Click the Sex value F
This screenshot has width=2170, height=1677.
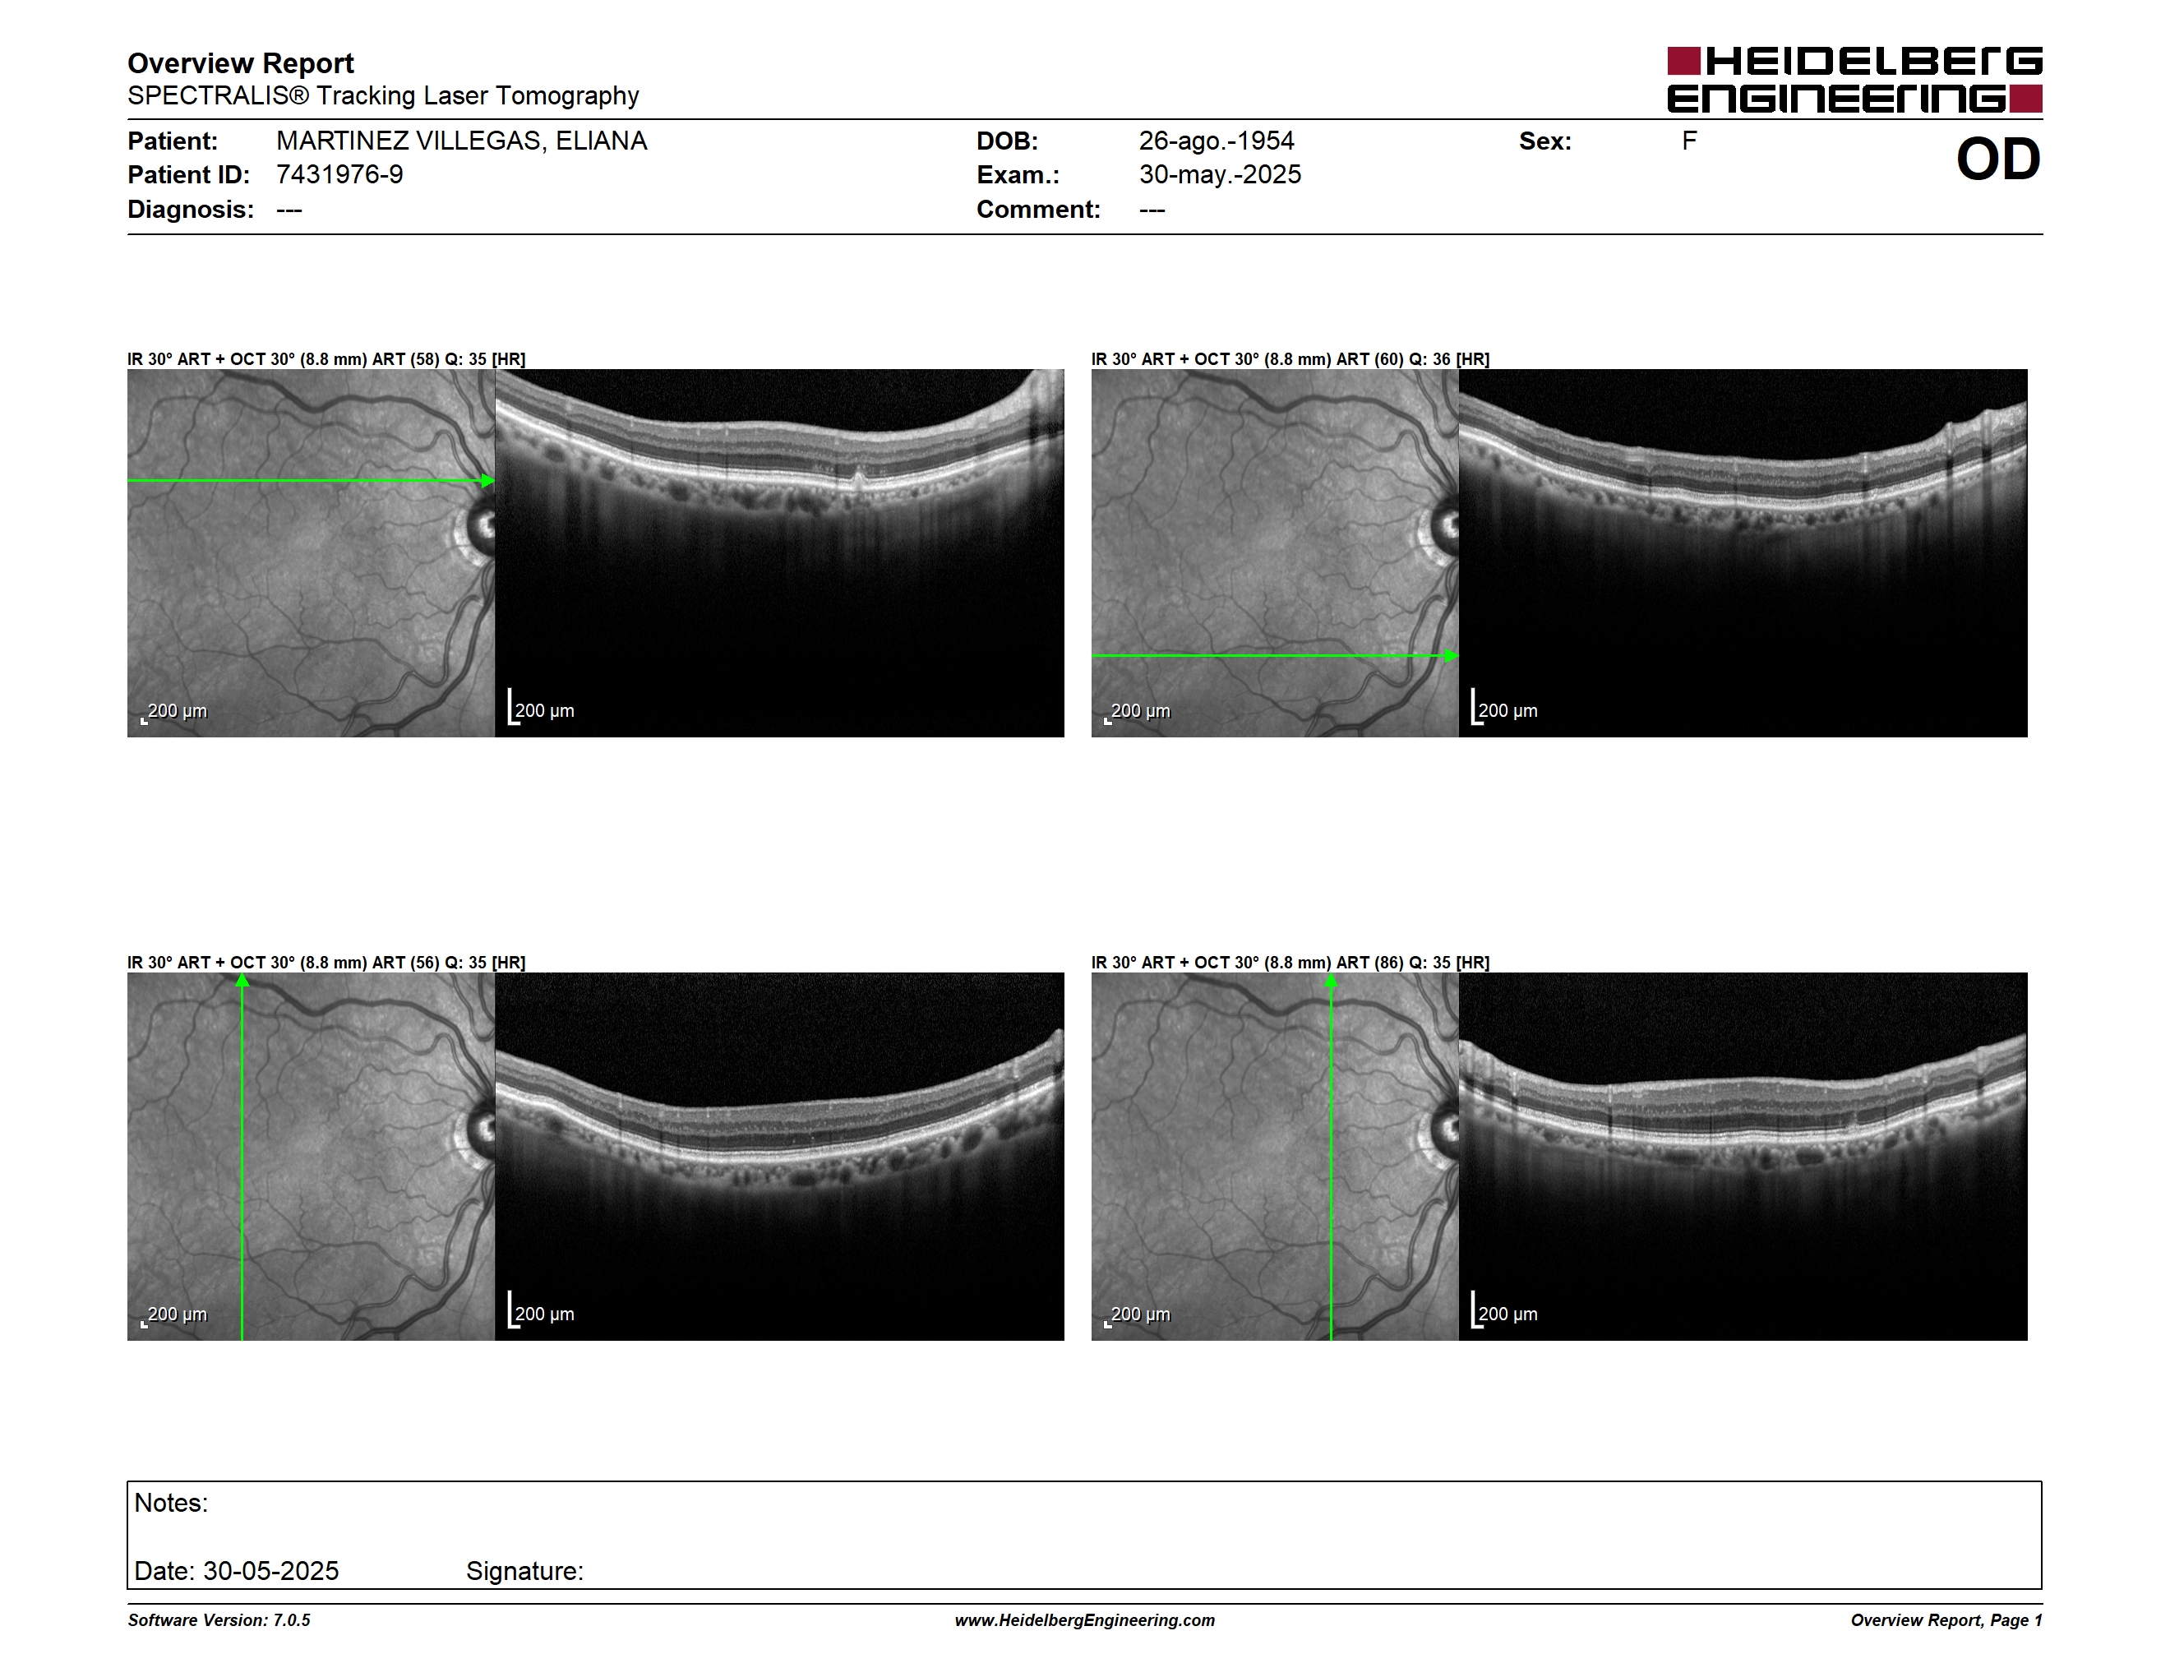[1689, 141]
